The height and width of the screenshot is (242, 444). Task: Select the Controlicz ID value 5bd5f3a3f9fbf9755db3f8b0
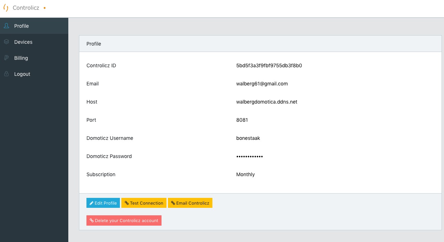(269, 65)
